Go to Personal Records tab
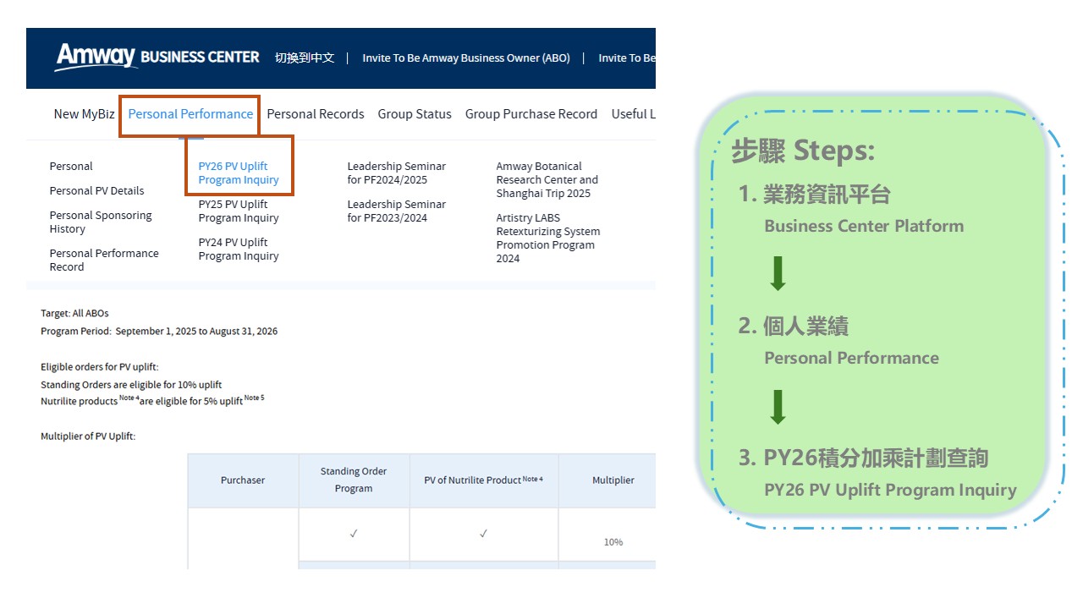The image size is (1083, 609). [x=316, y=114]
